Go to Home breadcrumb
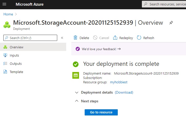 (8, 14)
